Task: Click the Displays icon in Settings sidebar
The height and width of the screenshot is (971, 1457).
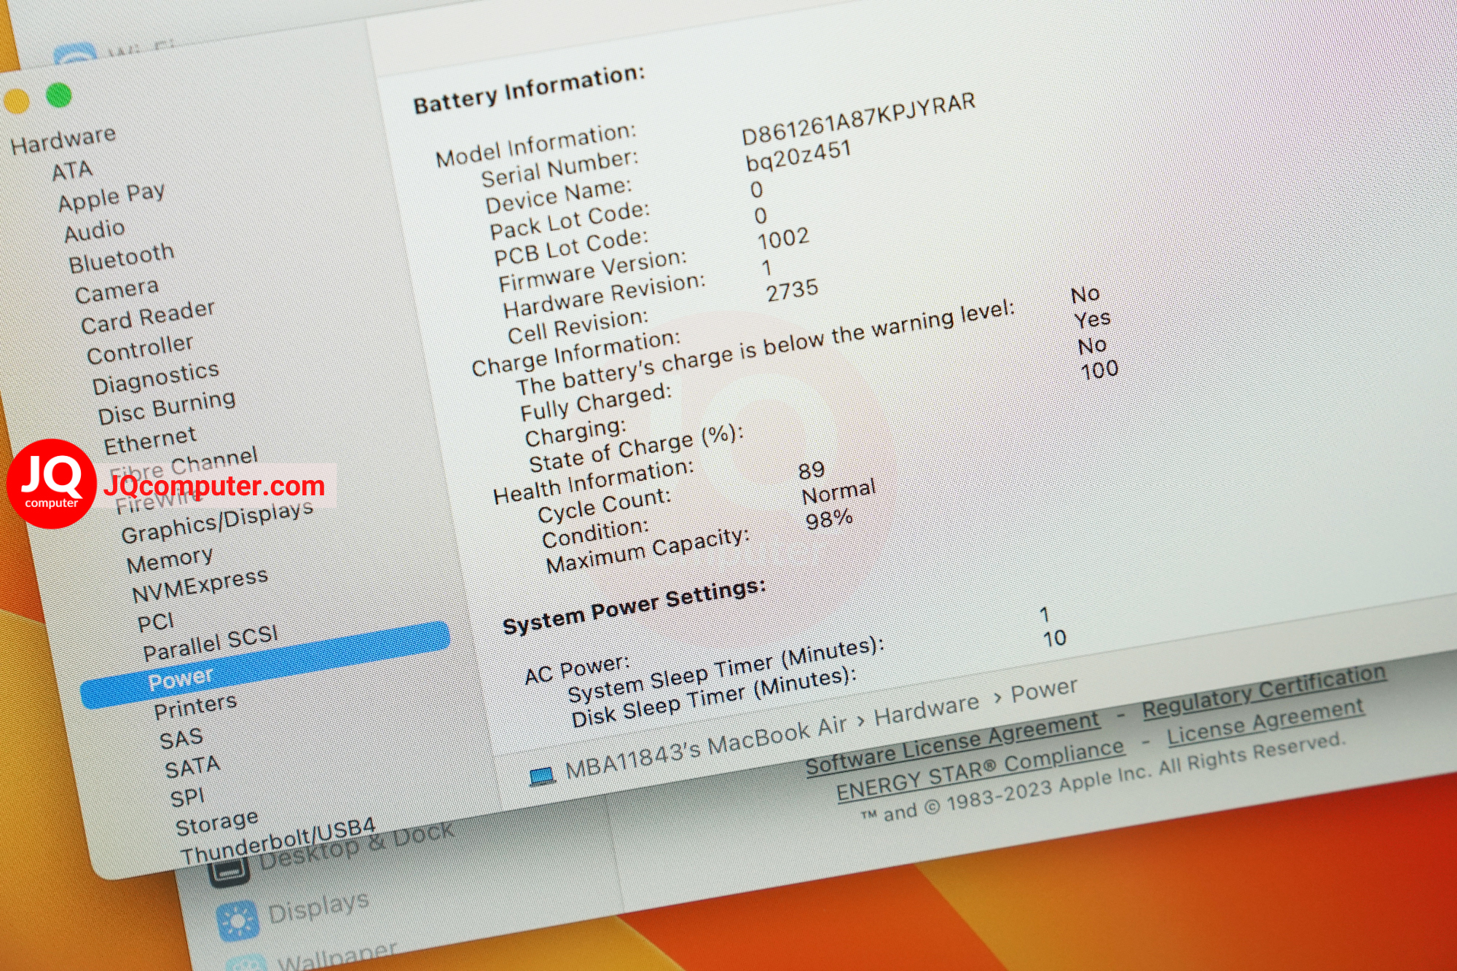Action: tap(238, 921)
